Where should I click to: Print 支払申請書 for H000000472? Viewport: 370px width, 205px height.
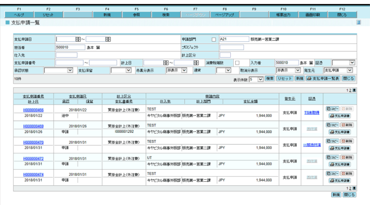(340, 164)
